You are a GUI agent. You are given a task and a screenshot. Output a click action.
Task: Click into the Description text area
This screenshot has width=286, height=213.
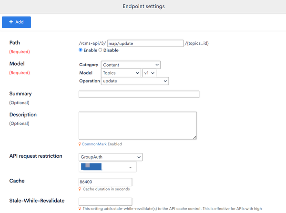pos(138,126)
